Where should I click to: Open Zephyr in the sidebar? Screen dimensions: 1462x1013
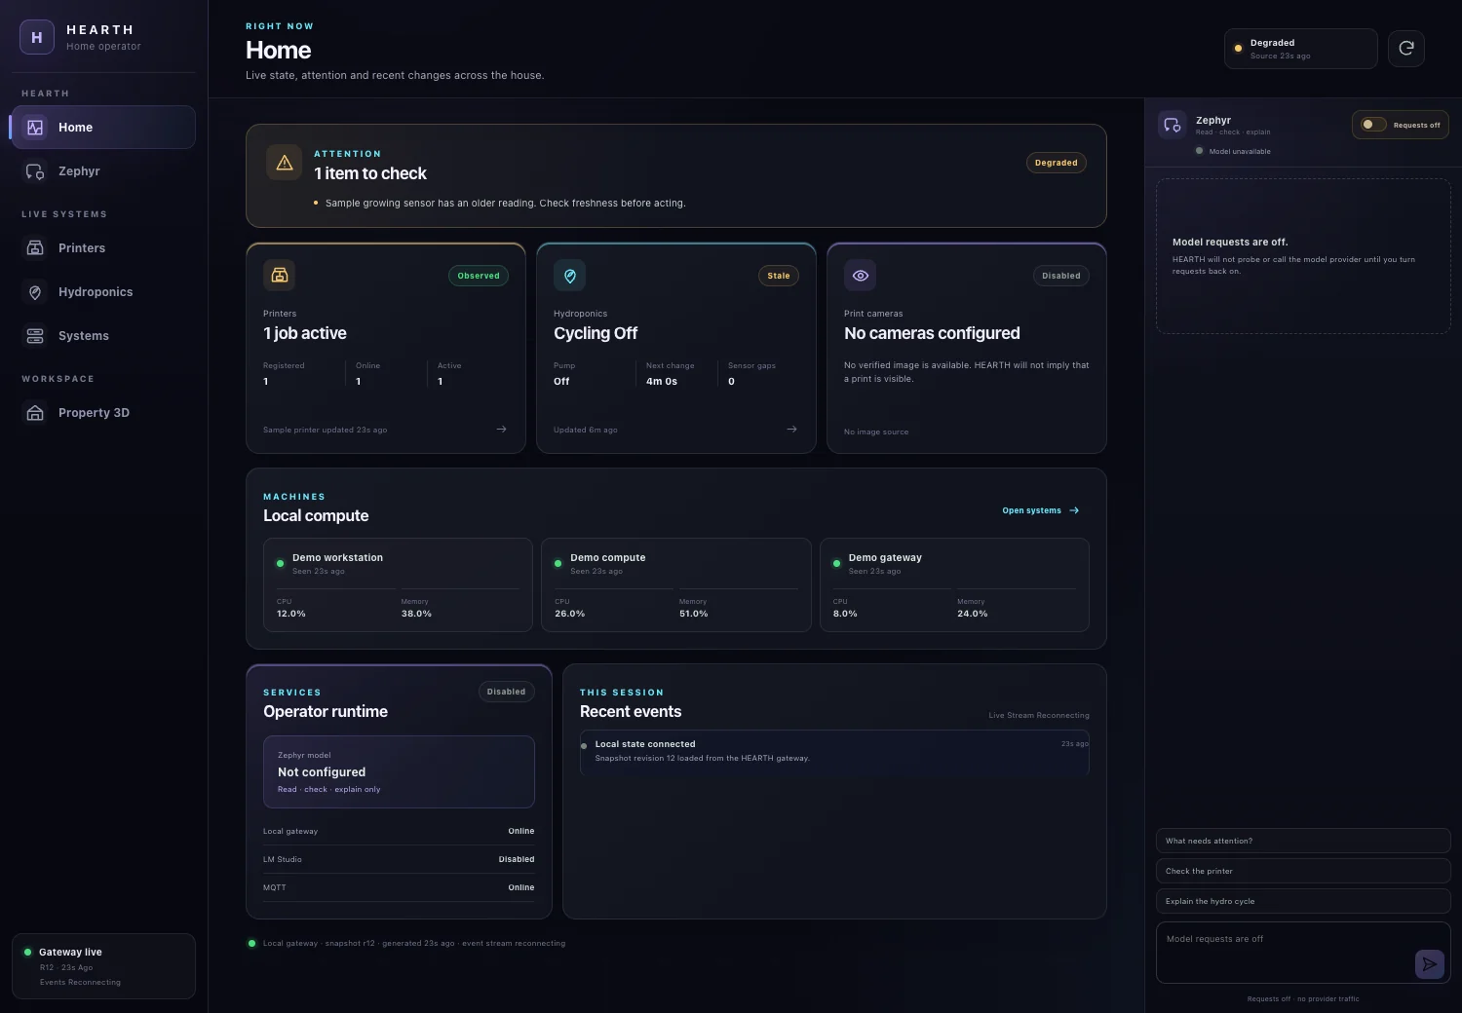click(x=103, y=171)
